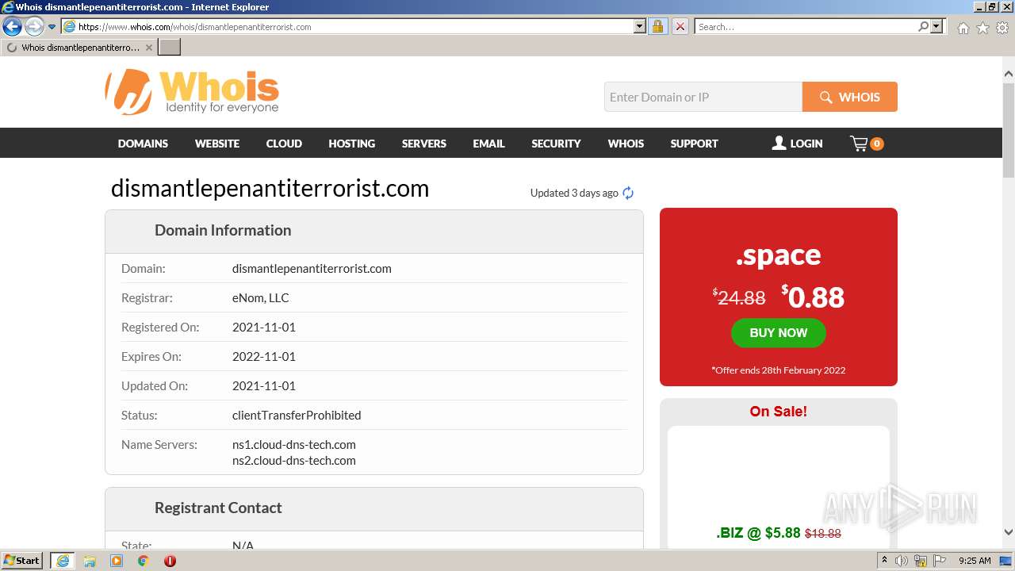Image resolution: width=1015 pixels, height=571 pixels.
Task: Stop page loading with the X button
Action: [x=680, y=26]
